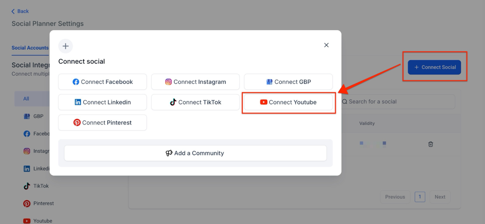Image resolution: width=485 pixels, height=224 pixels.
Task: Select TikTok icon in sidebar filter
Action: [x=27, y=186]
